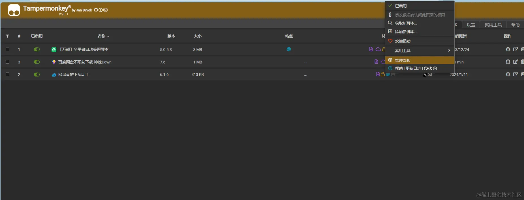Edit the 【万能】全平台自动答题脚本 script
This screenshot has height=200, width=524.
point(516,49)
